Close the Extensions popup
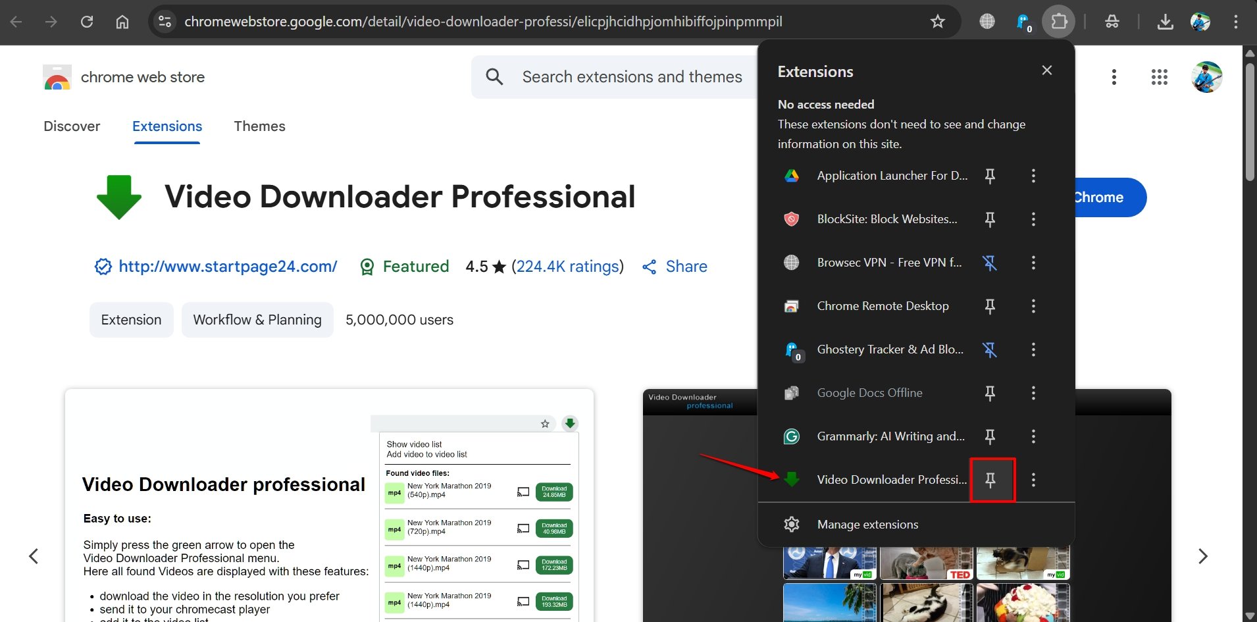 click(1047, 70)
